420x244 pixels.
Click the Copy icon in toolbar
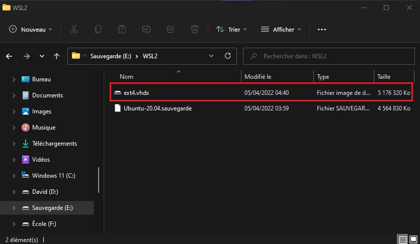[98, 29]
